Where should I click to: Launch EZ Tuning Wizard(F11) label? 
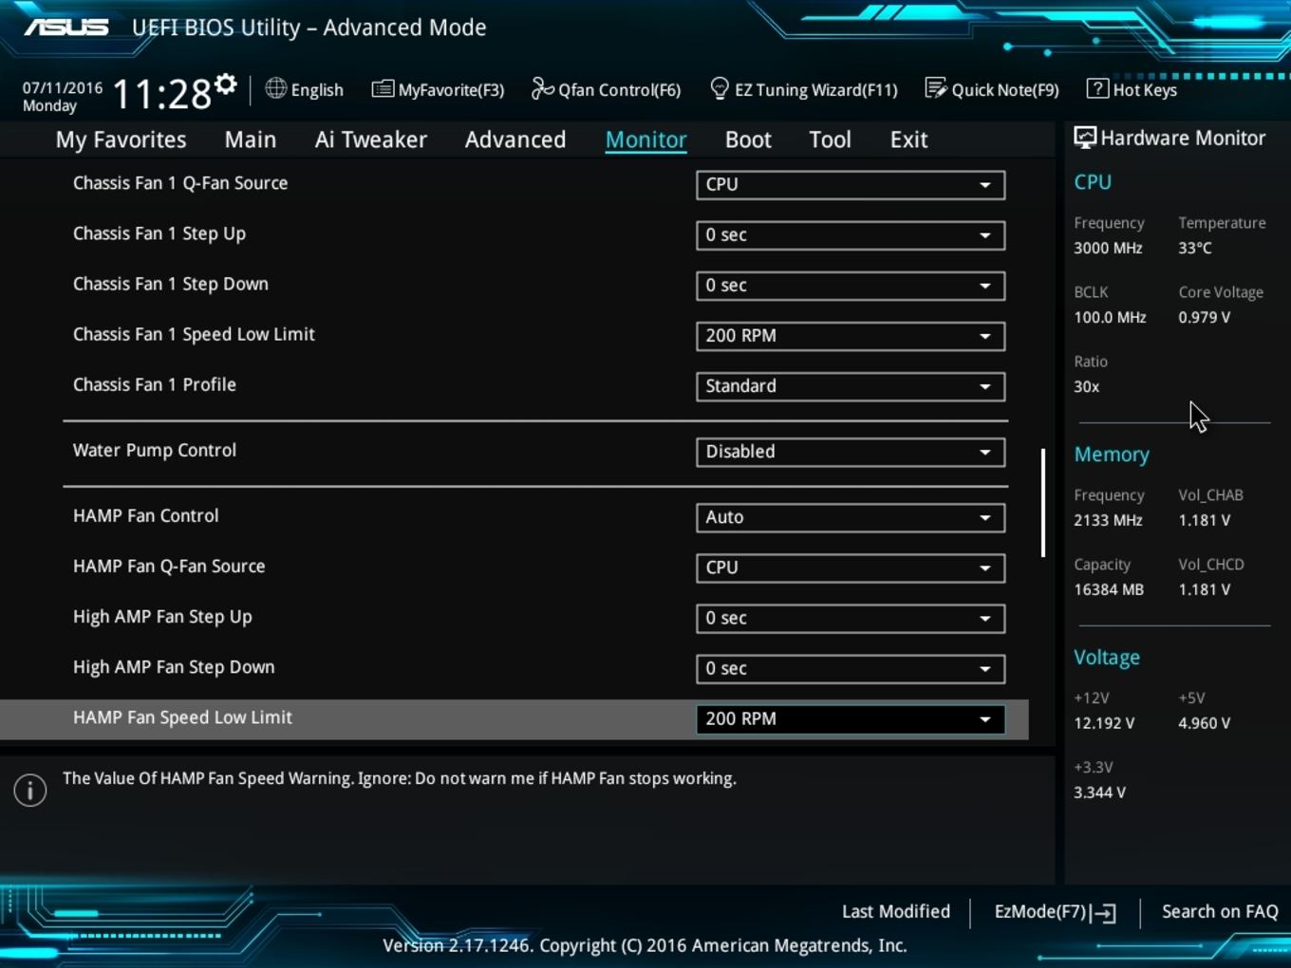tap(816, 89)
